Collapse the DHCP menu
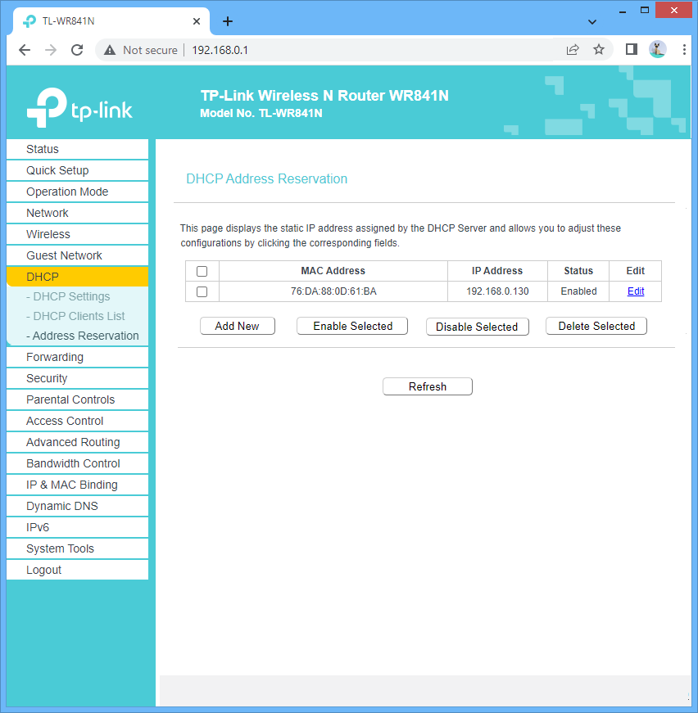Viewport: 698px width, 713px height. coord(77,277)
